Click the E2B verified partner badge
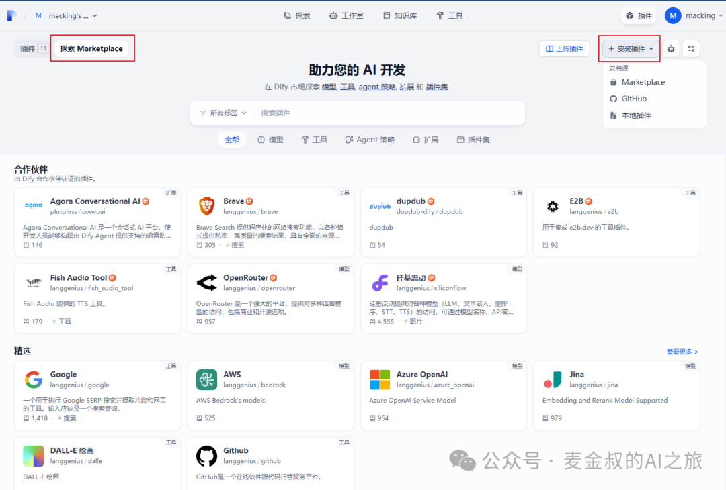Viewport: 726px width, 490px height. coord(588,201)
